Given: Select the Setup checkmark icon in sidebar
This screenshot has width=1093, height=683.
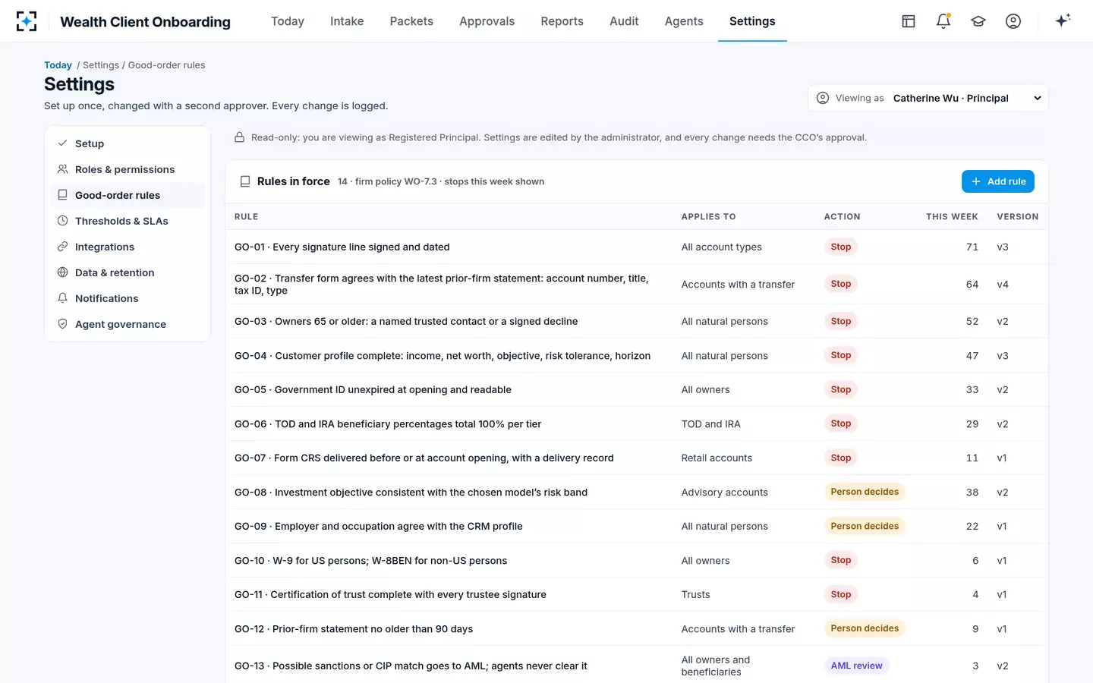Looking at the screenshot, I should [x=63, y=143].
